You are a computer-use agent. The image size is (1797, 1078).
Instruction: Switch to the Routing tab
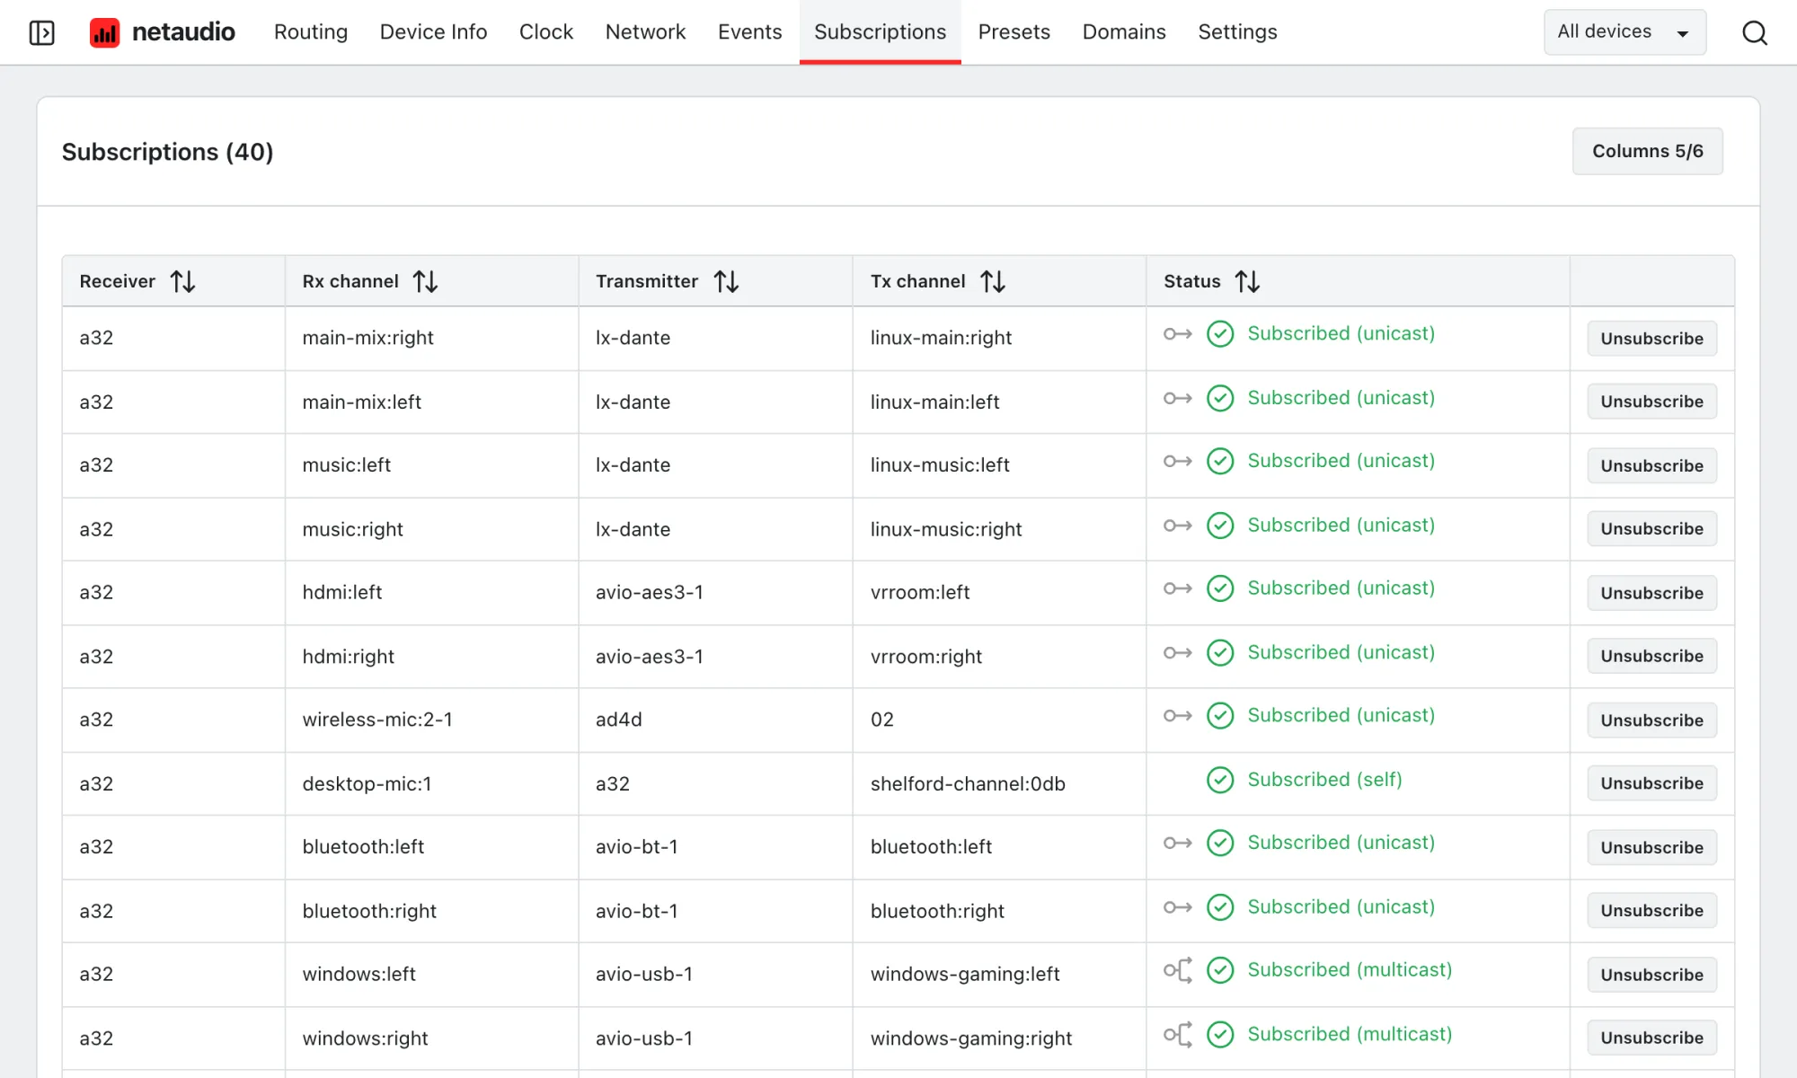point(311,32)
